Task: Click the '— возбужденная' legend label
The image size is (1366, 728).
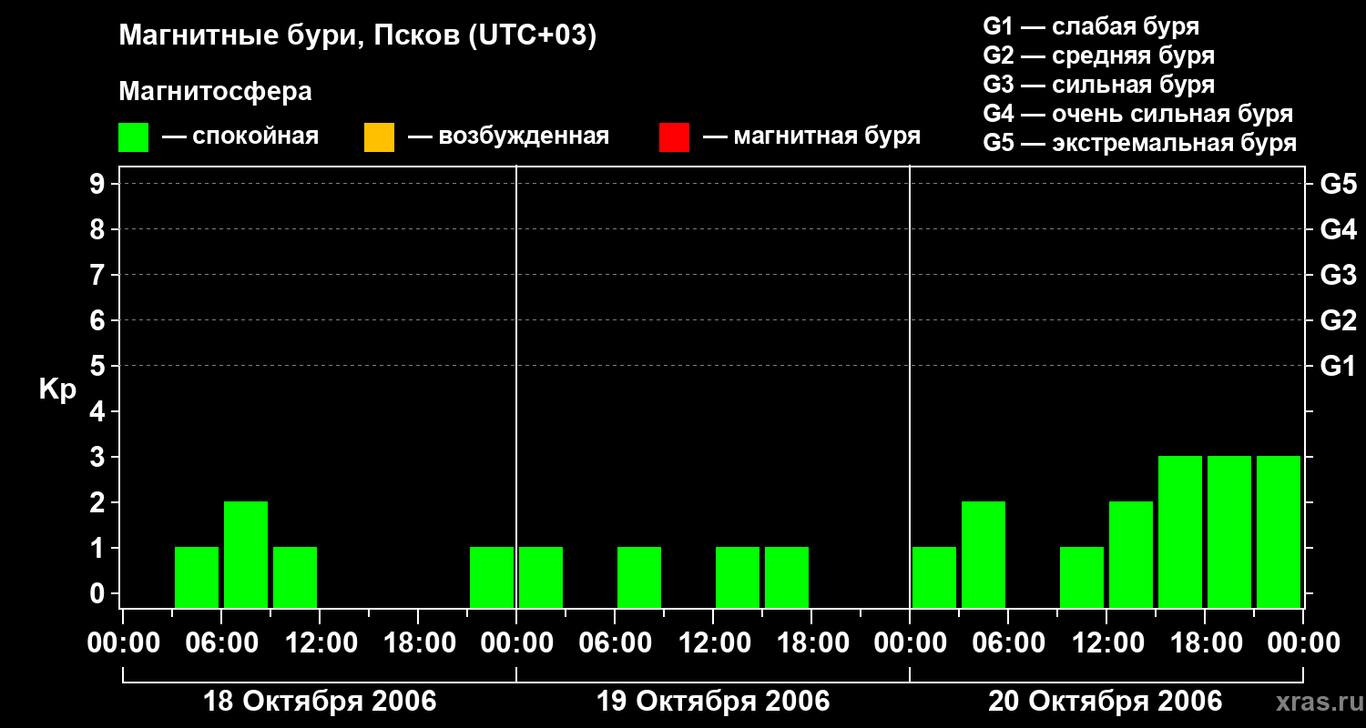Action: (509, 136)
